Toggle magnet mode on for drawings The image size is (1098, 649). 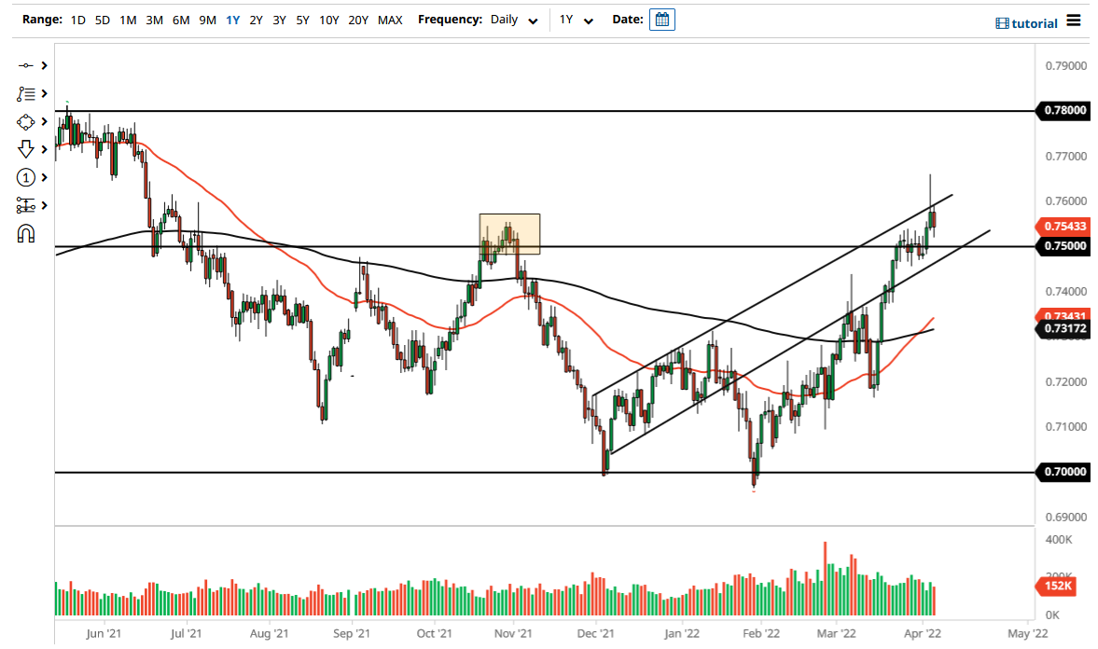click(x=25, y=233)
